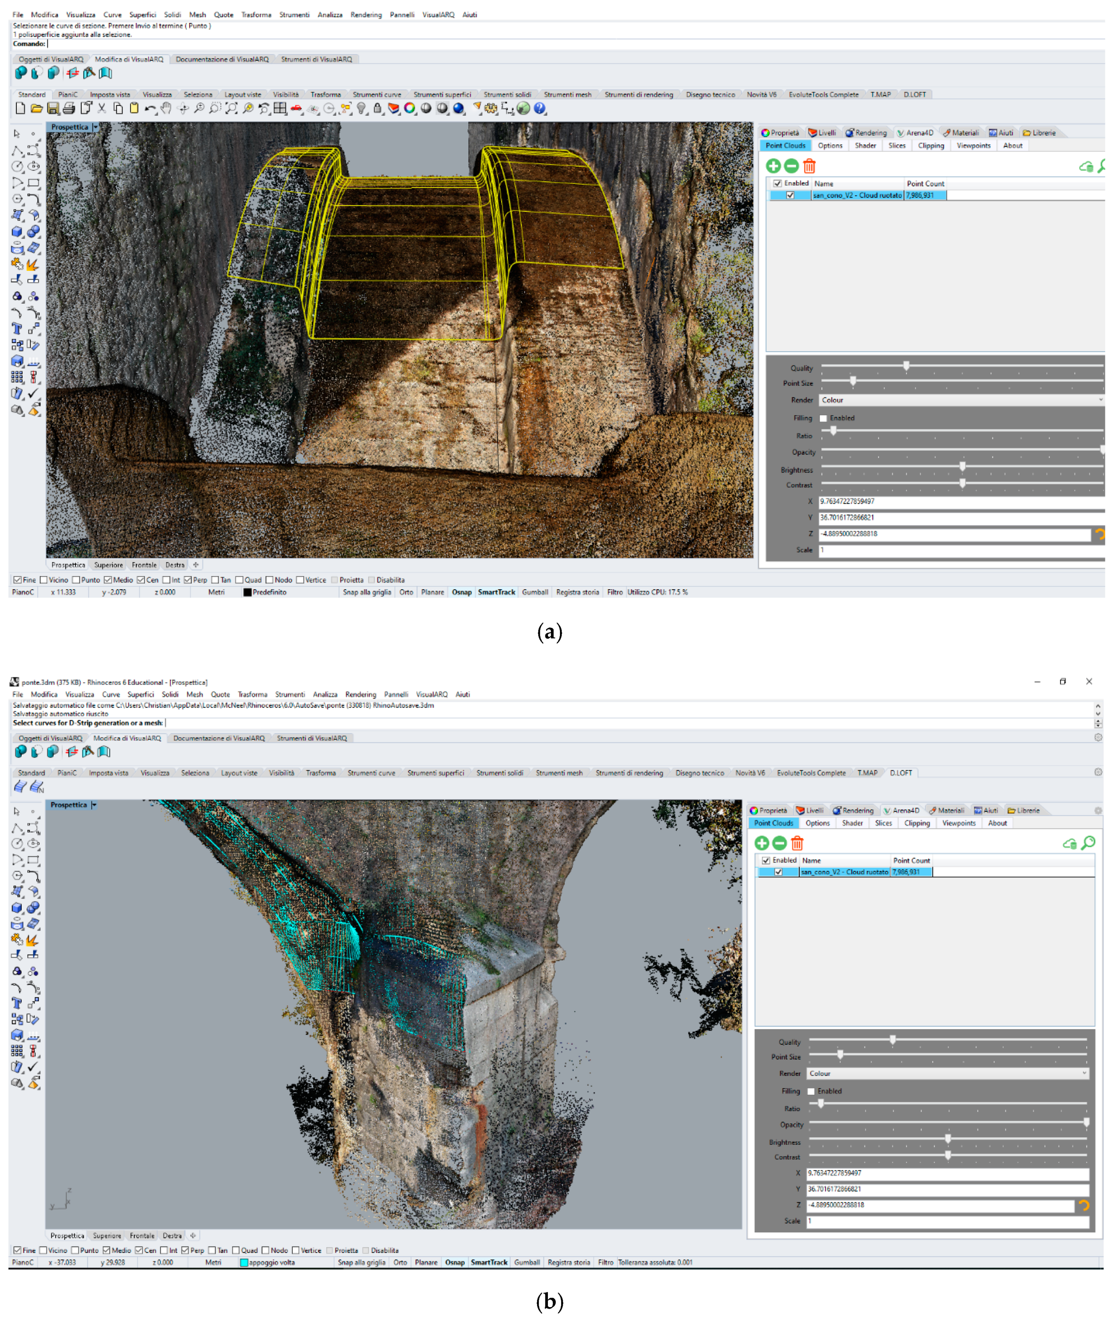Image resolution: width=1119 pixels, height=1318 pixels.
Task: Toggle the Perp osnap checkbox in window (b)
Action: 185,1250
